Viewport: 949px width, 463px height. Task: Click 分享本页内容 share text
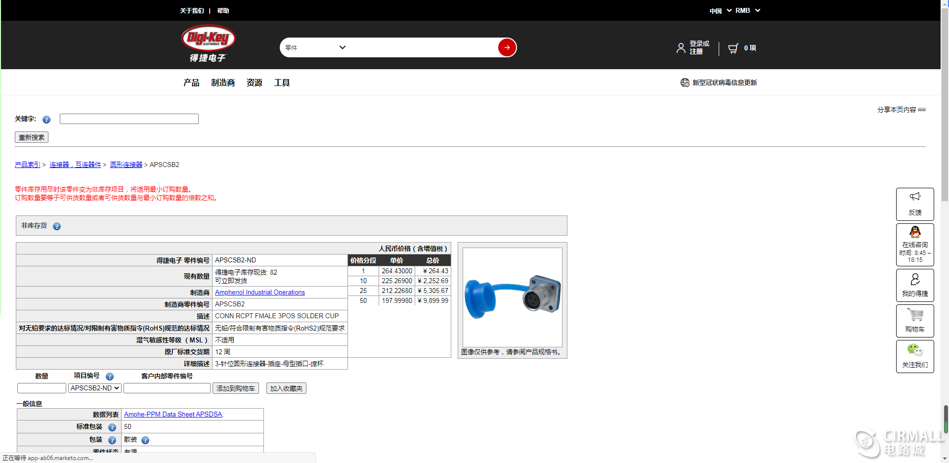click(897, 110)
